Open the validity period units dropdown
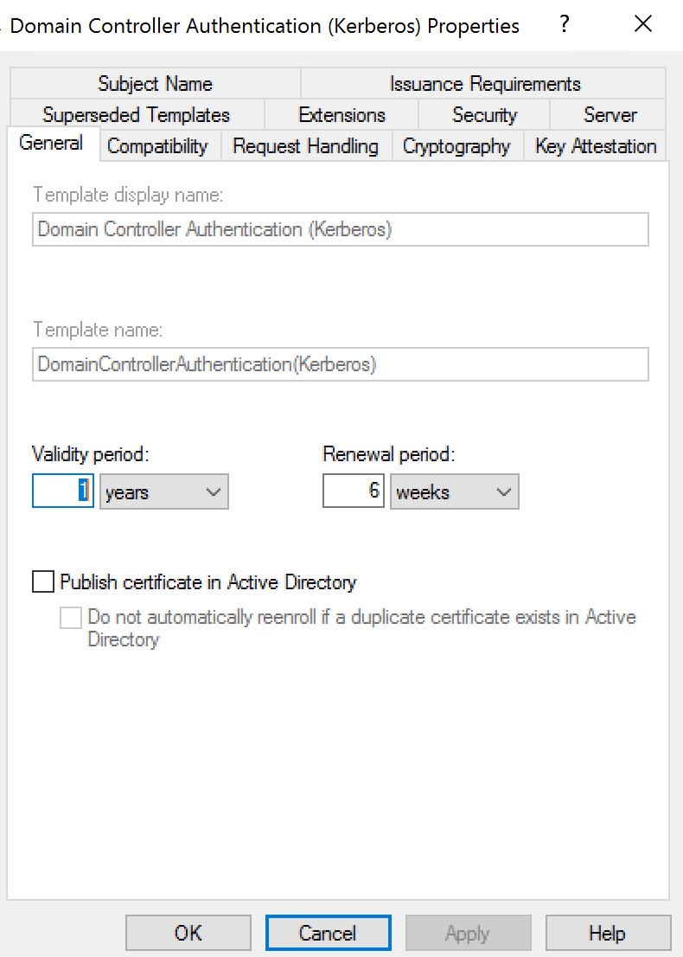This screenshot has width=683, height=957. [164, 492]
